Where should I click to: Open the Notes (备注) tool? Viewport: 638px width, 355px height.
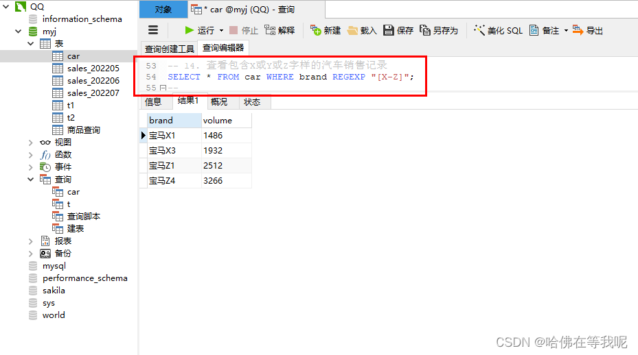tap(544, 30)
